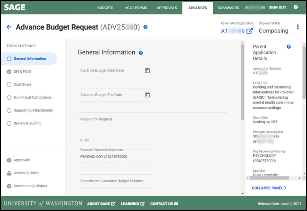Click into Department Guarantee Budget Number field
This screenshot has width=307, height=211.
click(116, 181)
